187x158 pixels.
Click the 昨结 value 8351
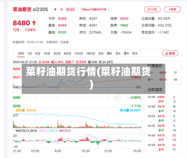tap(93, 25)
